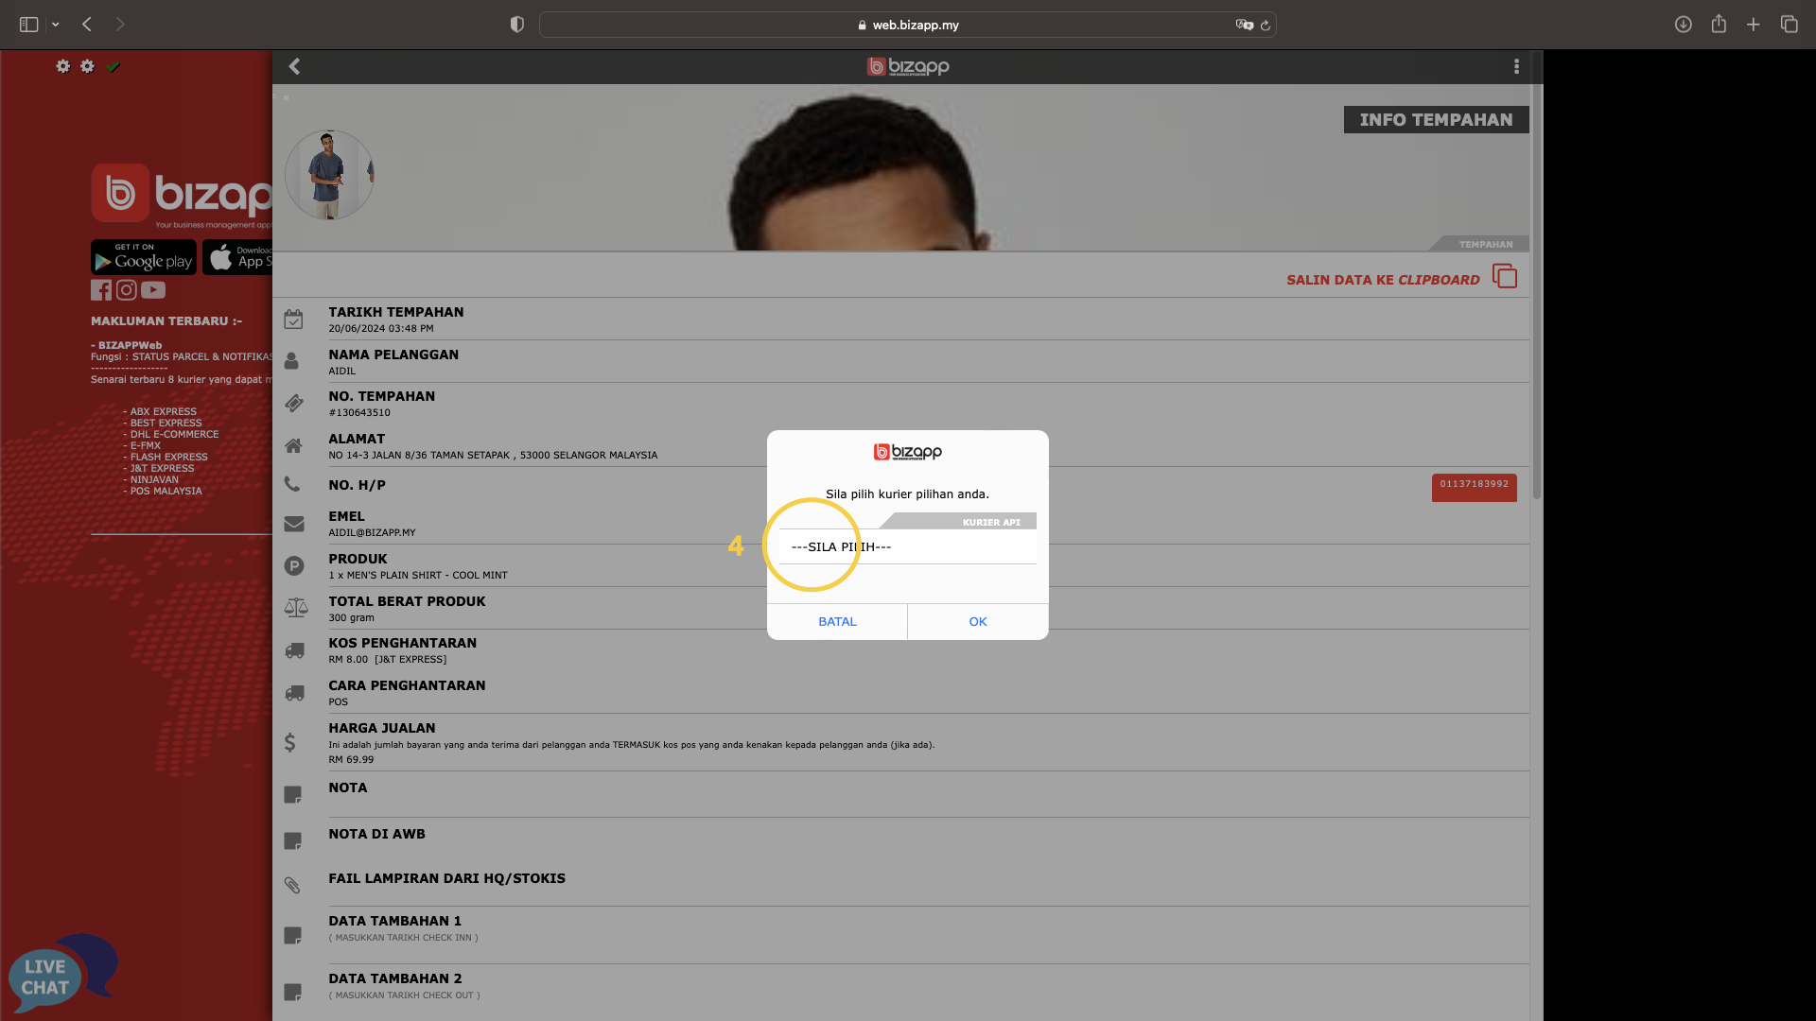1816x1021 pixels.
Task: Open Safari tab group dropdown arrow
Action: [x=56, y=25]
